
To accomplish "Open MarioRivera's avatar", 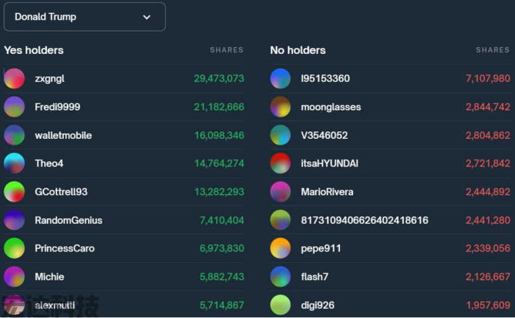I will (280, 192).
